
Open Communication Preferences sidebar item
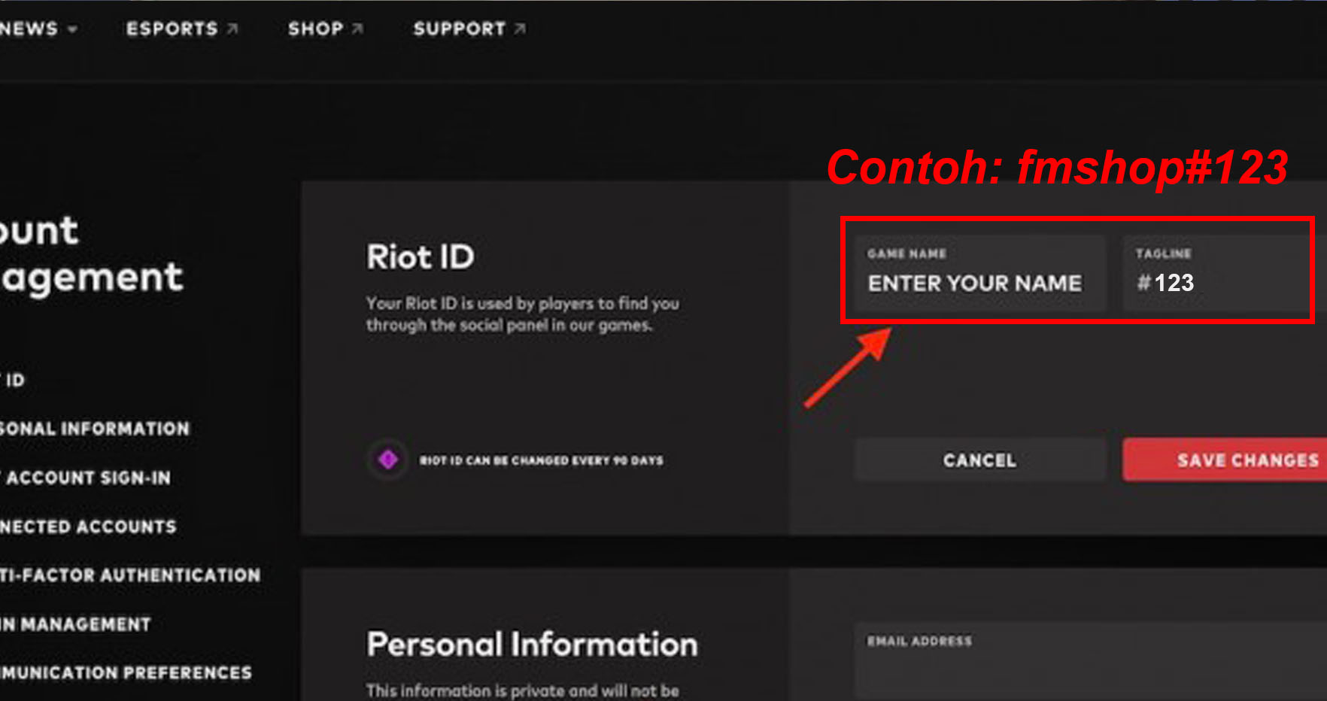[125, 672]
